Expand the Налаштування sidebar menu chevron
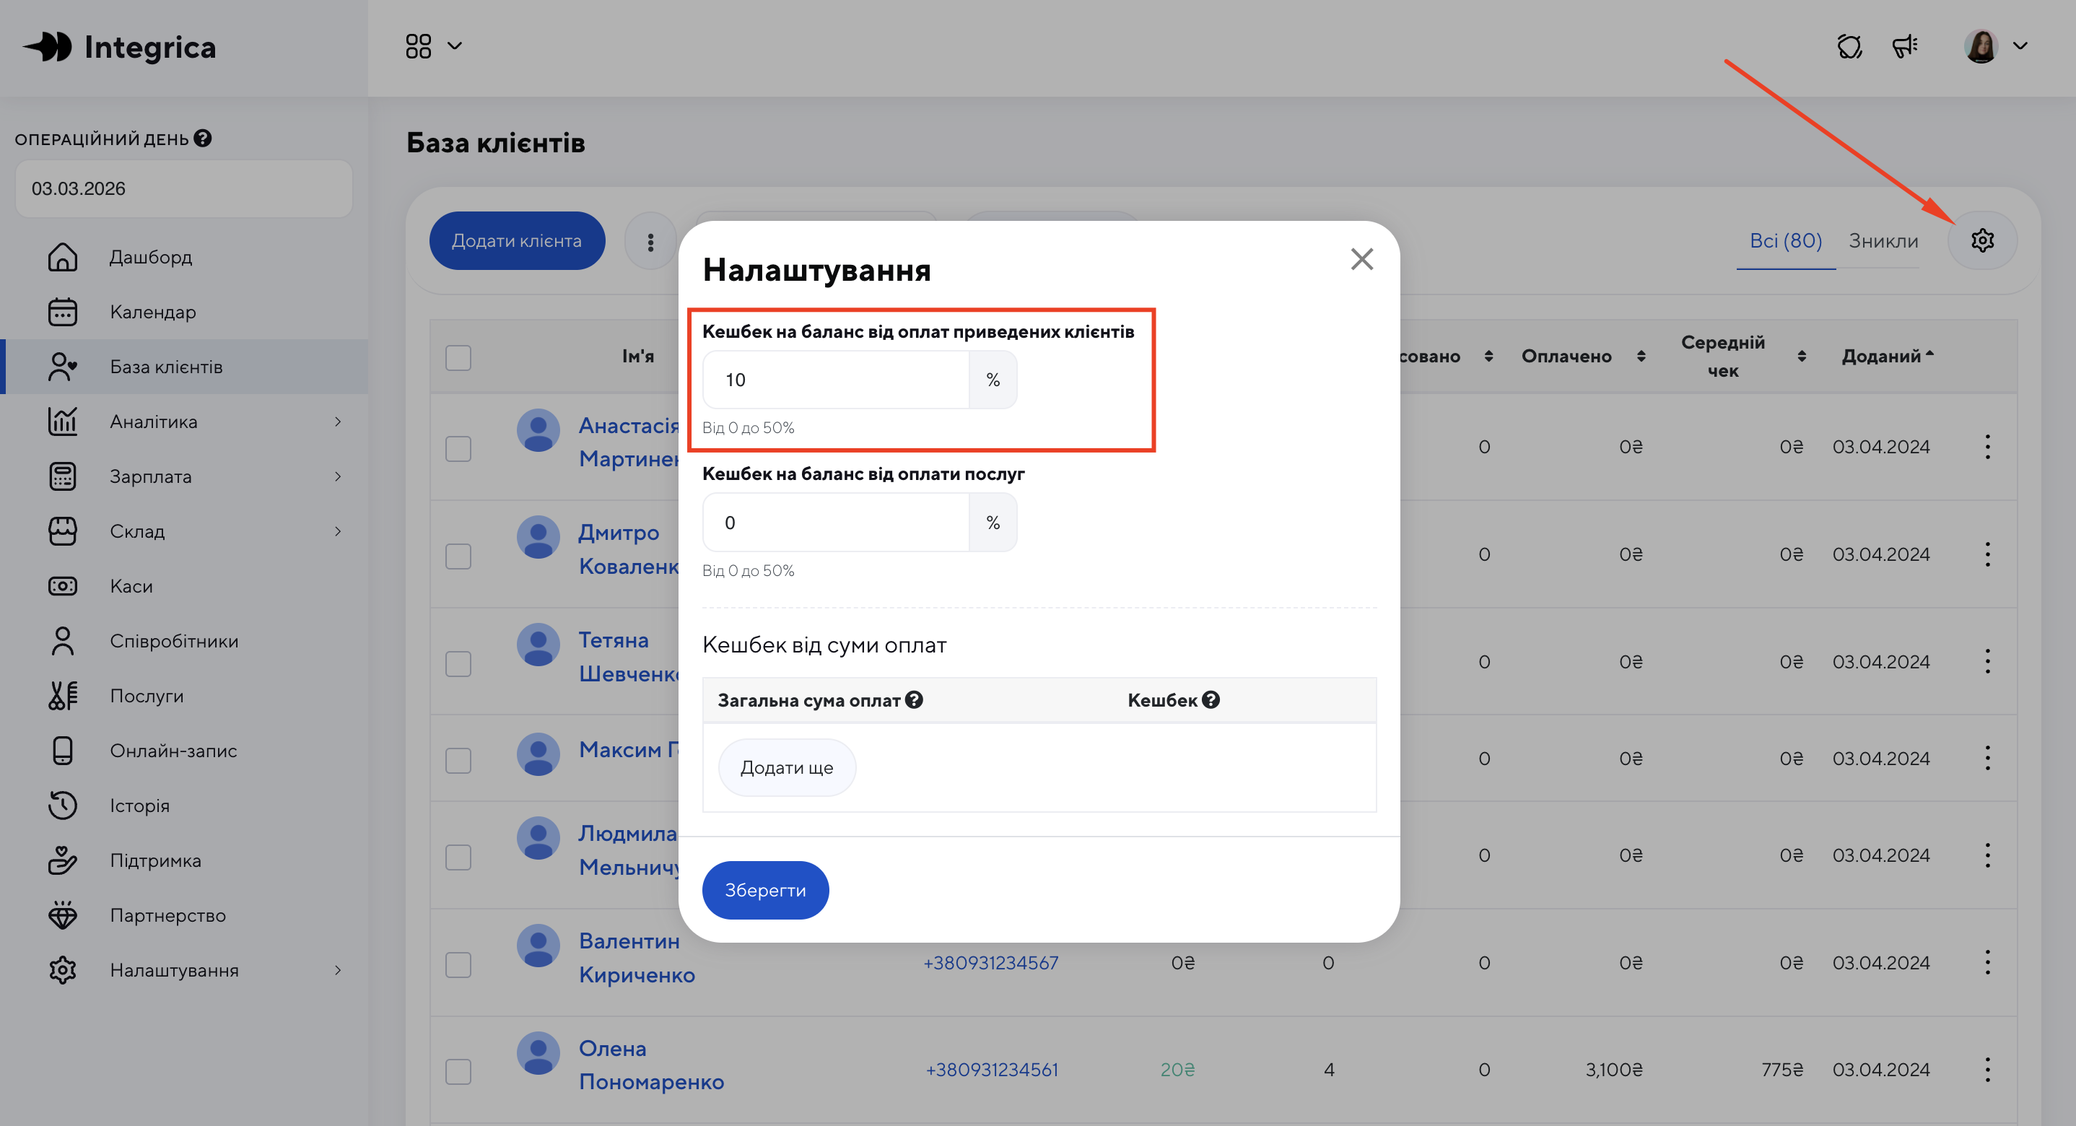 [x=338, y=969]
